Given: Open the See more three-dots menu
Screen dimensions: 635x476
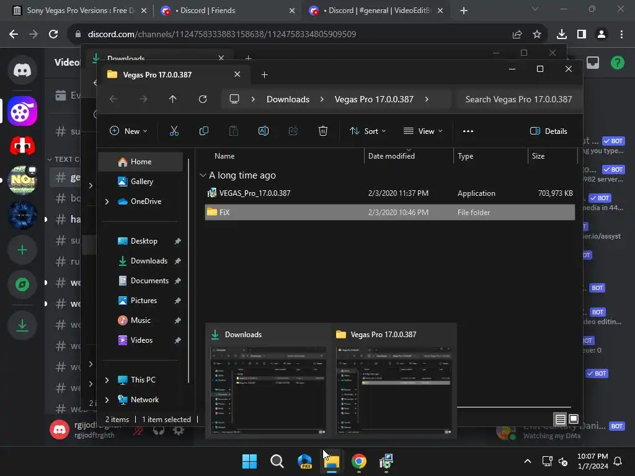Looking at the screenshot, I should [x=468, y=131].
